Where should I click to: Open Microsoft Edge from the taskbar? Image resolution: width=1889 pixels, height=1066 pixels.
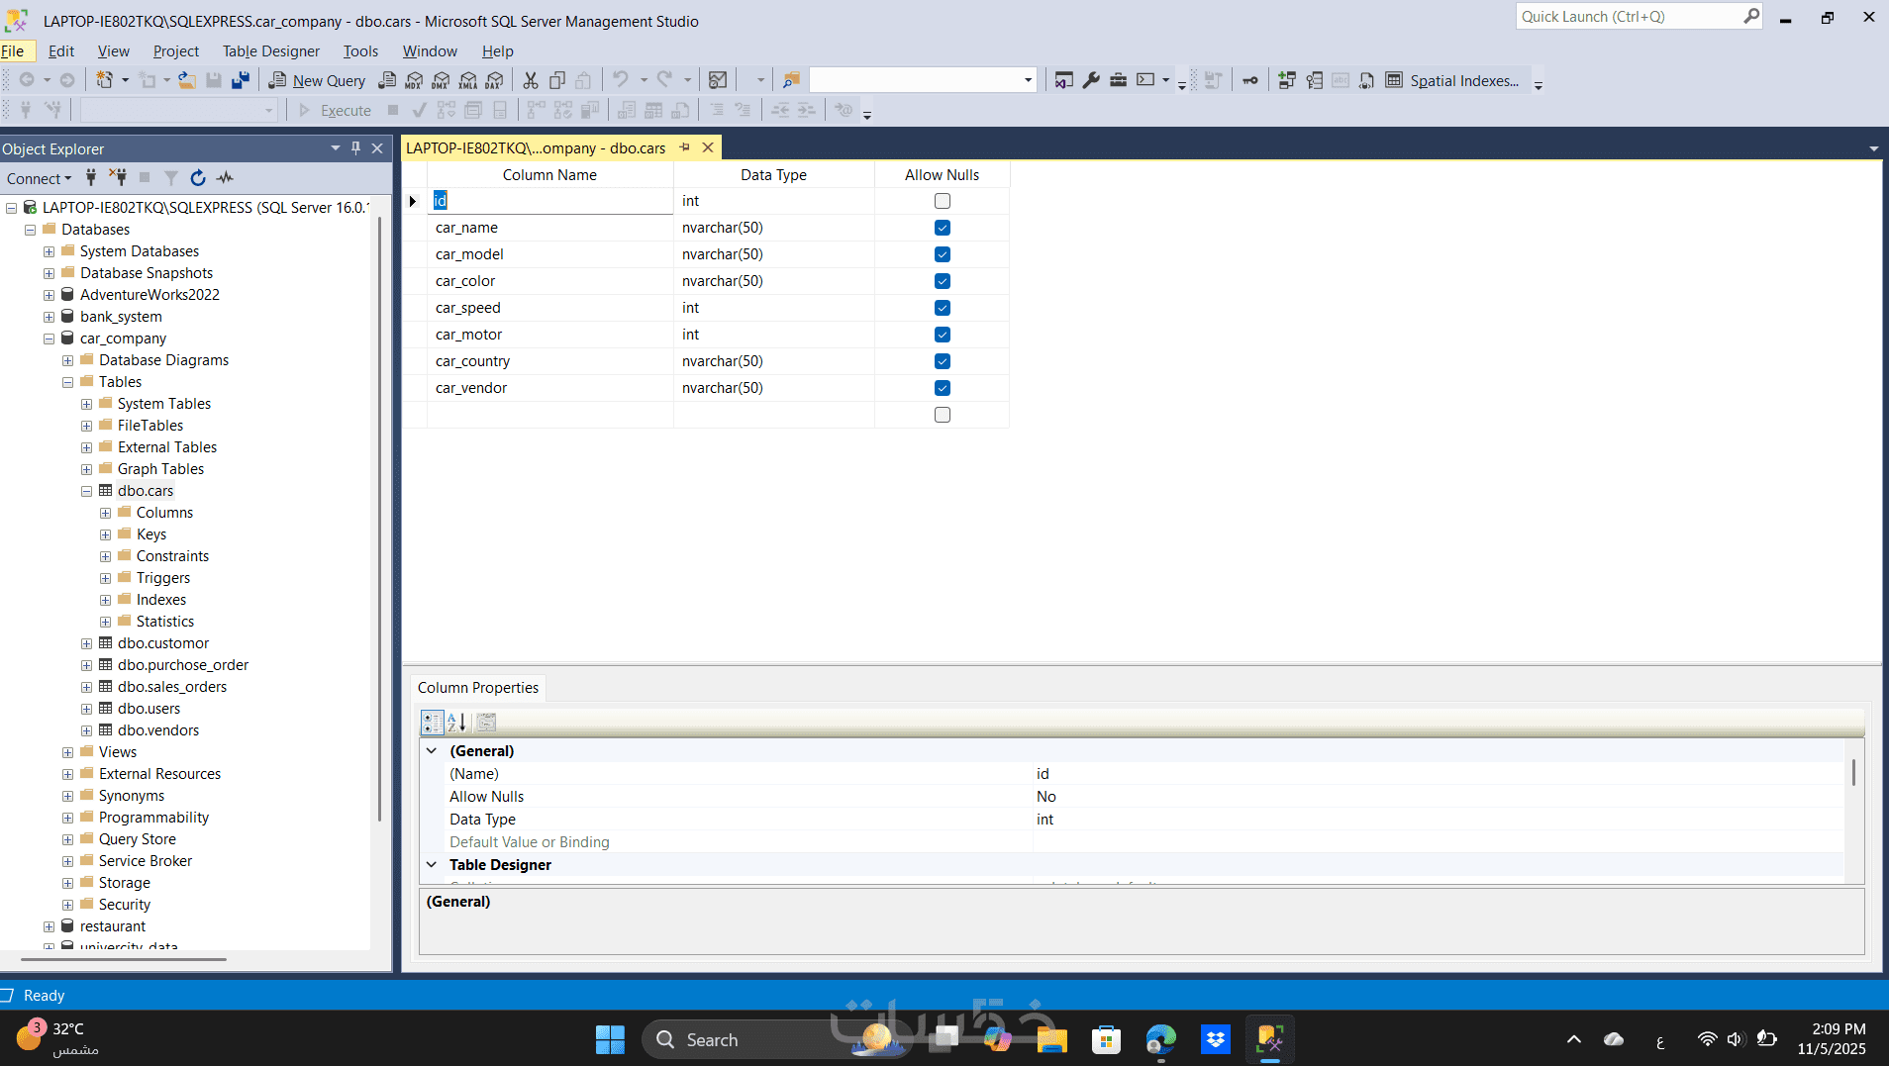pyautogui.click(x=1160, y=1039)
